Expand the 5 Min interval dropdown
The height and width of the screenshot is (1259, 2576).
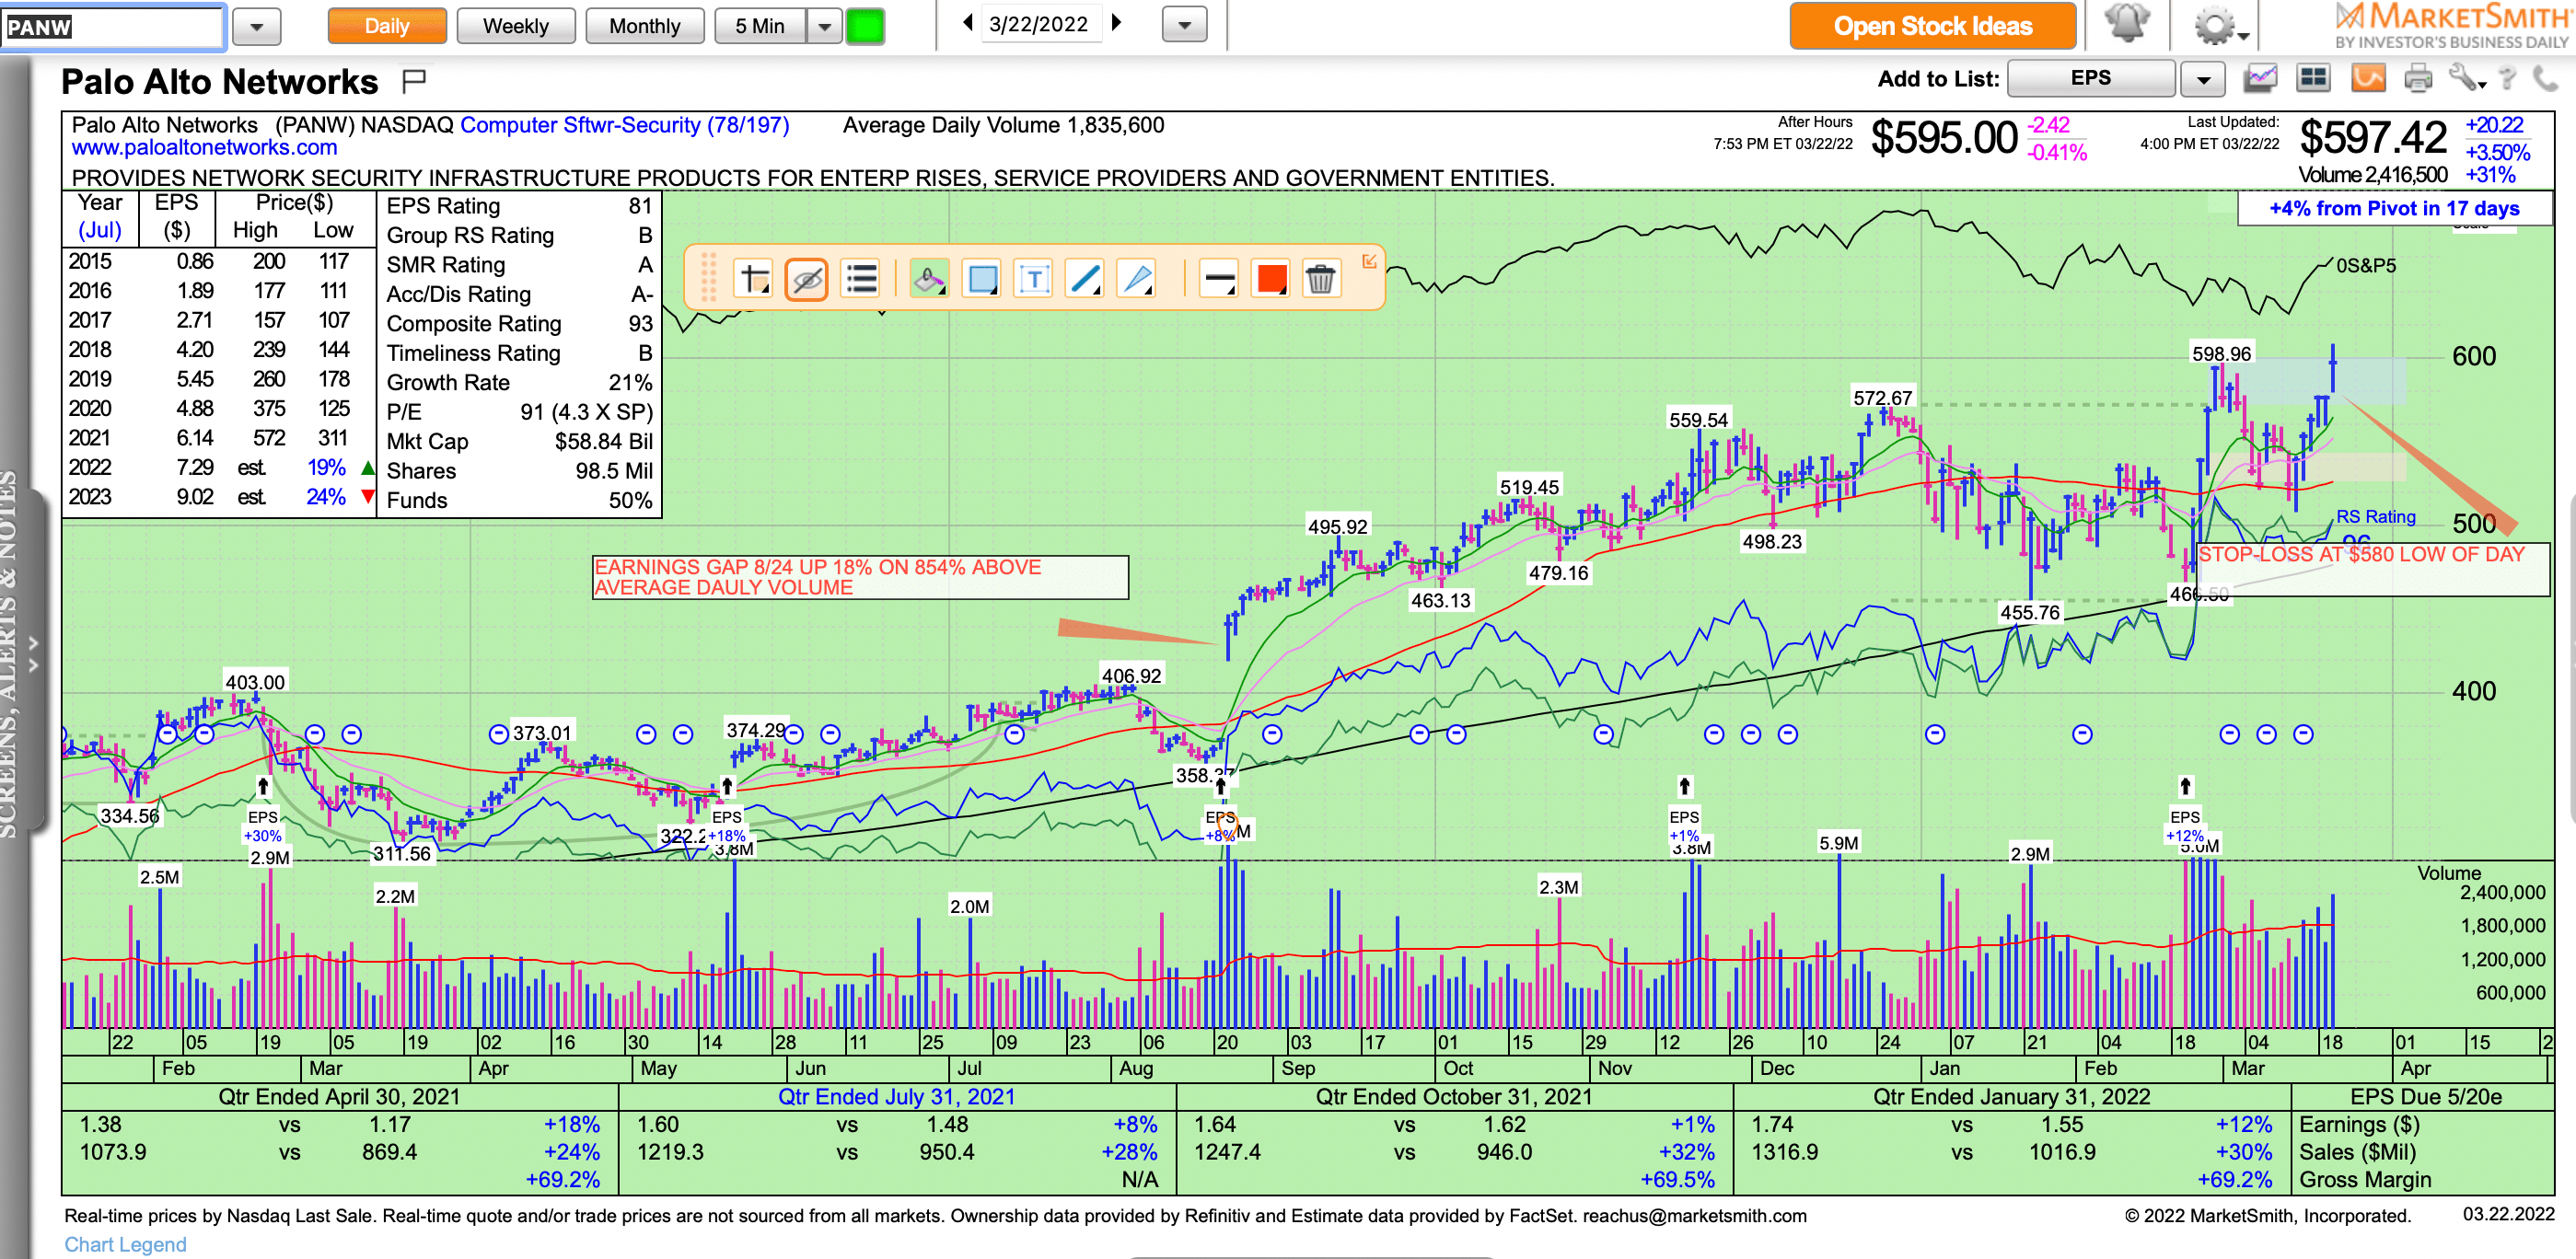(x=824, y=26)
